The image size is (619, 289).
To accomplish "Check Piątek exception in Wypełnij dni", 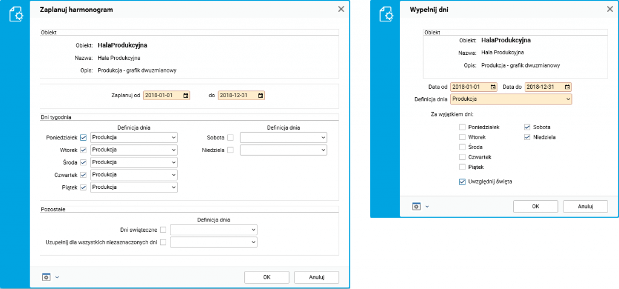I will pyautogui.click(x=462, y=167).
